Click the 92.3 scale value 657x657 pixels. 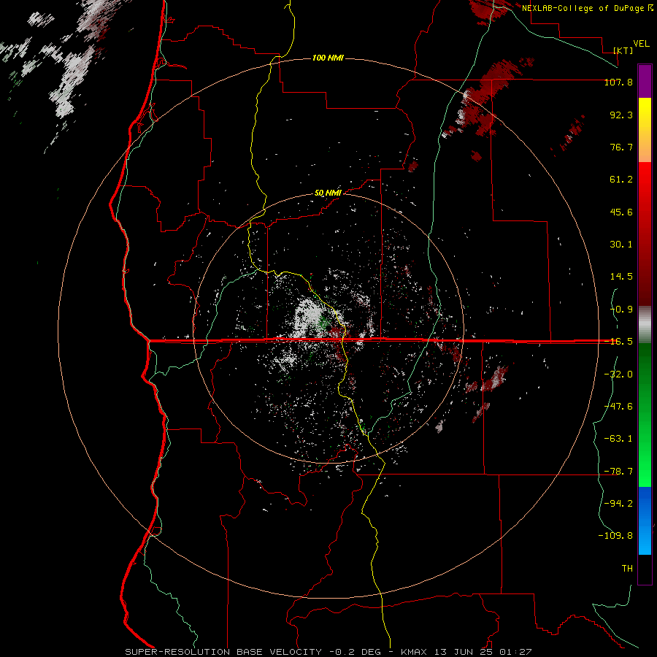[x=621, y=115]
